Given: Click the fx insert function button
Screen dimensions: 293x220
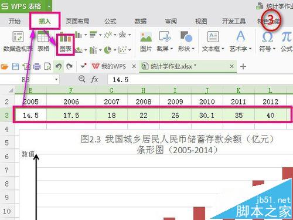Looking at the screenshot, I should (94, 79).
